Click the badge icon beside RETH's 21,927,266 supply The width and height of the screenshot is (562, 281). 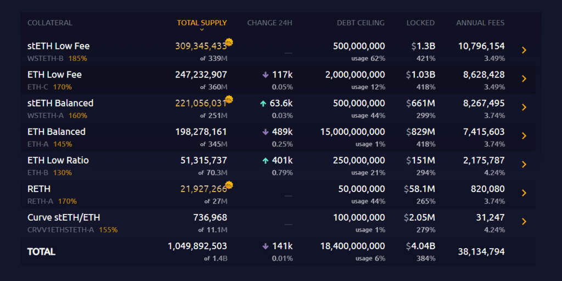click(x=229, y=185)
